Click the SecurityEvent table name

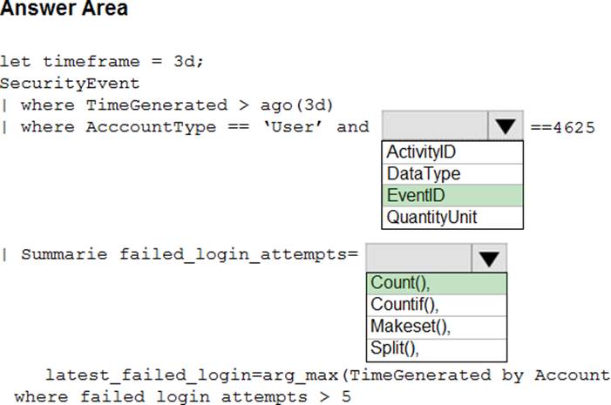(x=70, y=84)
